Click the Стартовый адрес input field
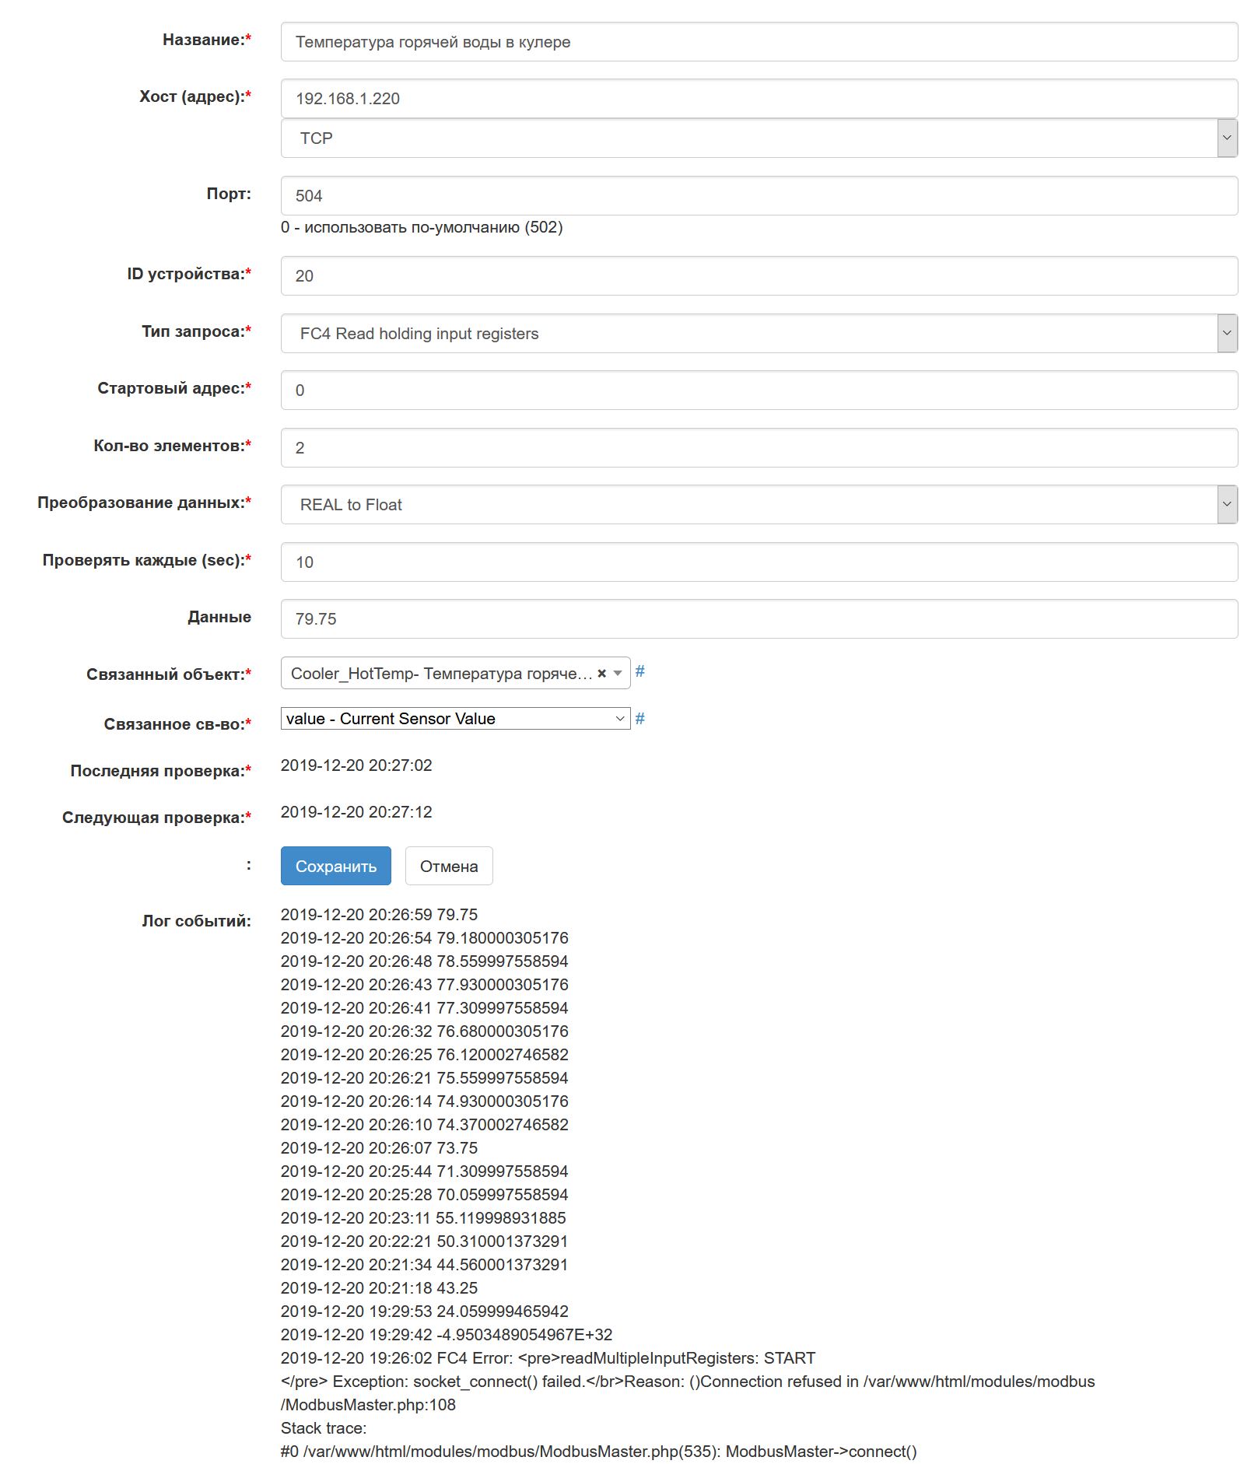This screenshot has width=1258, height=1464. pos(759,391)
